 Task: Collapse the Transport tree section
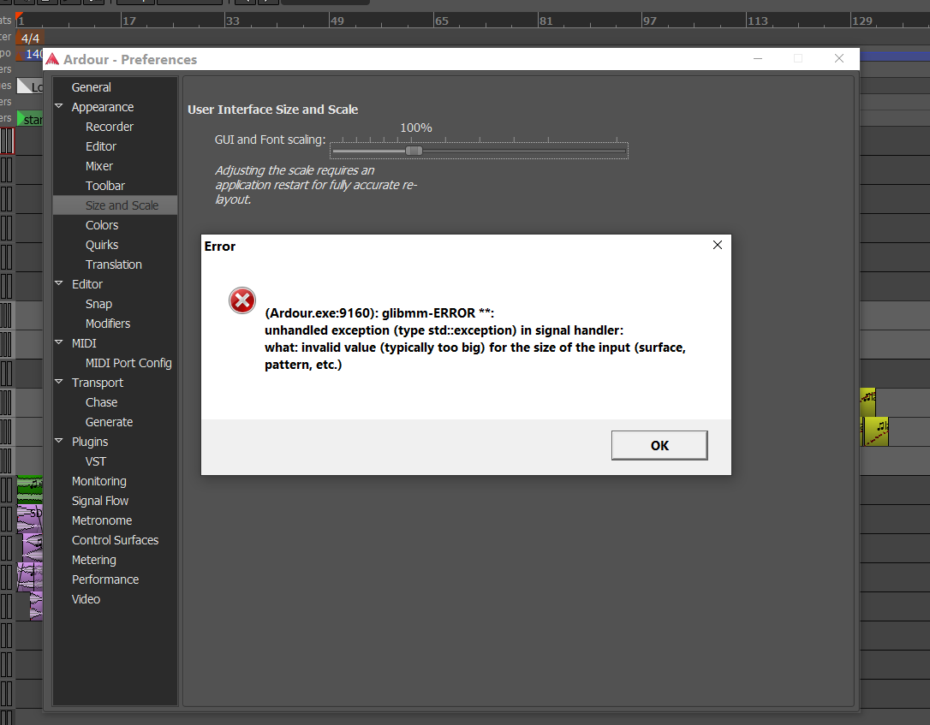point(59,383)
